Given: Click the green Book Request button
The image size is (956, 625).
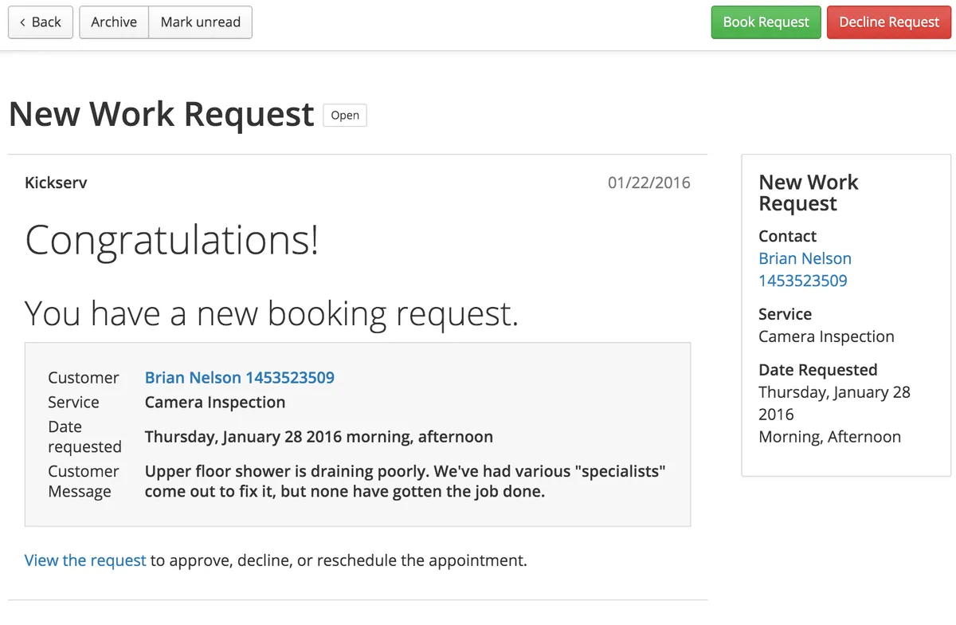Looking at the screenshot, I should (766, 22).
